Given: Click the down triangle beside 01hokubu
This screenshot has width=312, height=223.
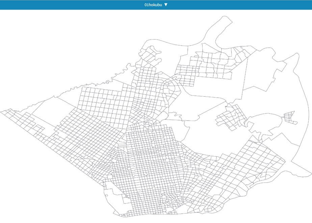Looking at the screenshot, I should pos(166,5).
